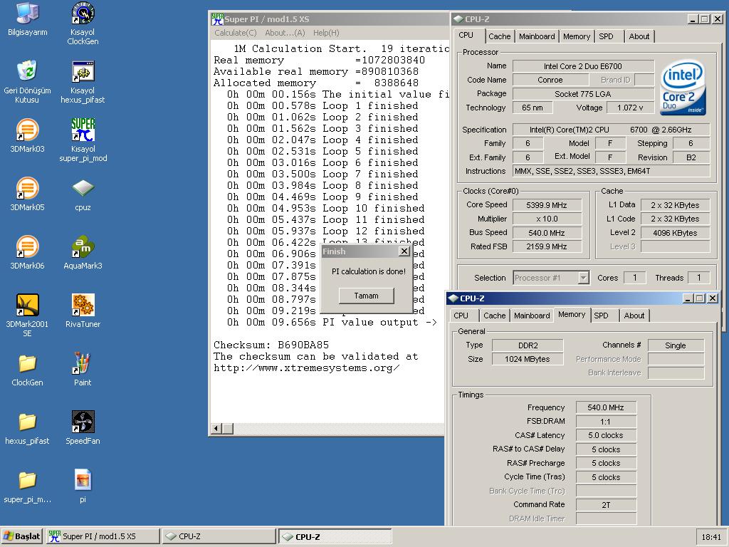Select the super_pi_m... folder icon
Screen dimensions: 729x547
[x=28, y=486]
